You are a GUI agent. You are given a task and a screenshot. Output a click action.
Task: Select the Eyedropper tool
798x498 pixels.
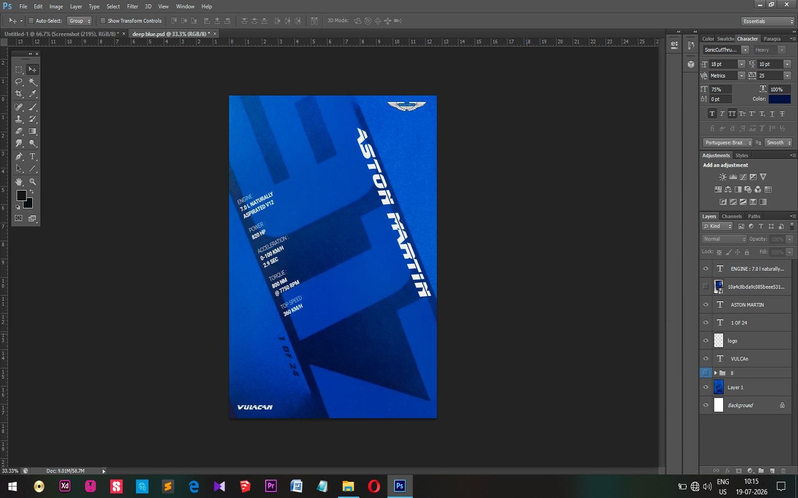point(32,94)
